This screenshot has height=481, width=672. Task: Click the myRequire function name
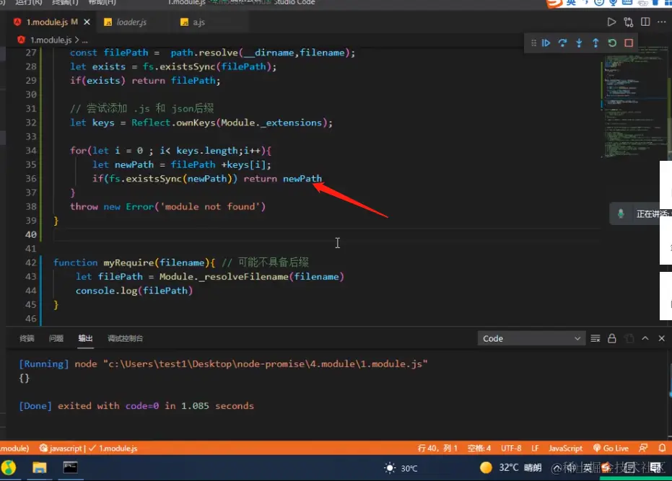click(128, 262)
